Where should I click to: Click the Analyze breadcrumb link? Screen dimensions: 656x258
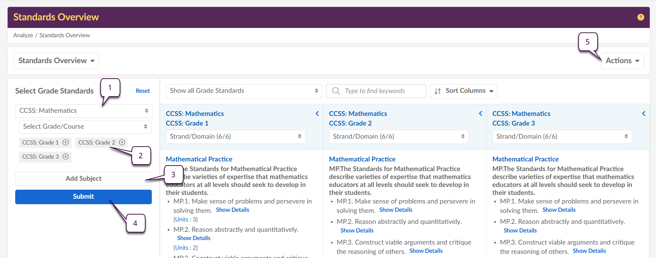[23, 35]
